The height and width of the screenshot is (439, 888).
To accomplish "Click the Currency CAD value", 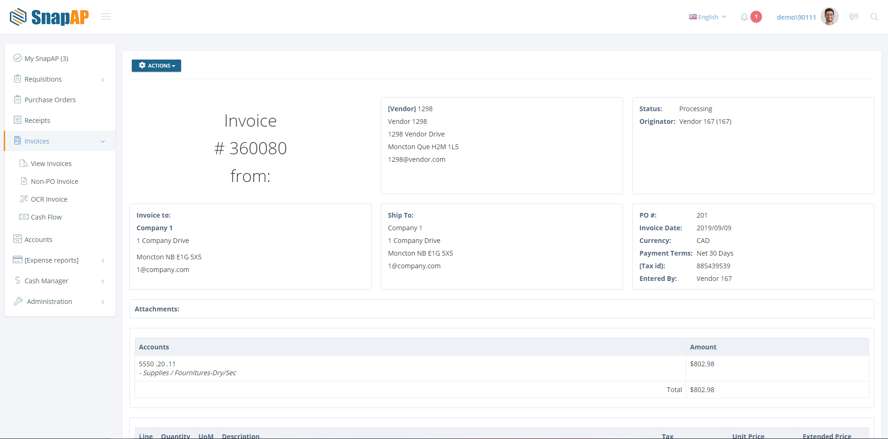I will pos(703,241).
